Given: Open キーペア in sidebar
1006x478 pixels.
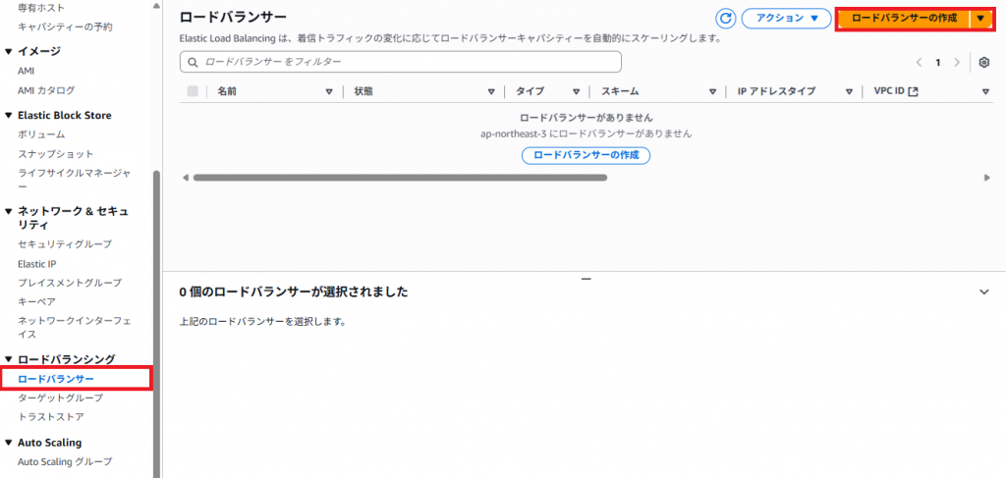Looking at the screenshot, I should click(x=36, y=301).
